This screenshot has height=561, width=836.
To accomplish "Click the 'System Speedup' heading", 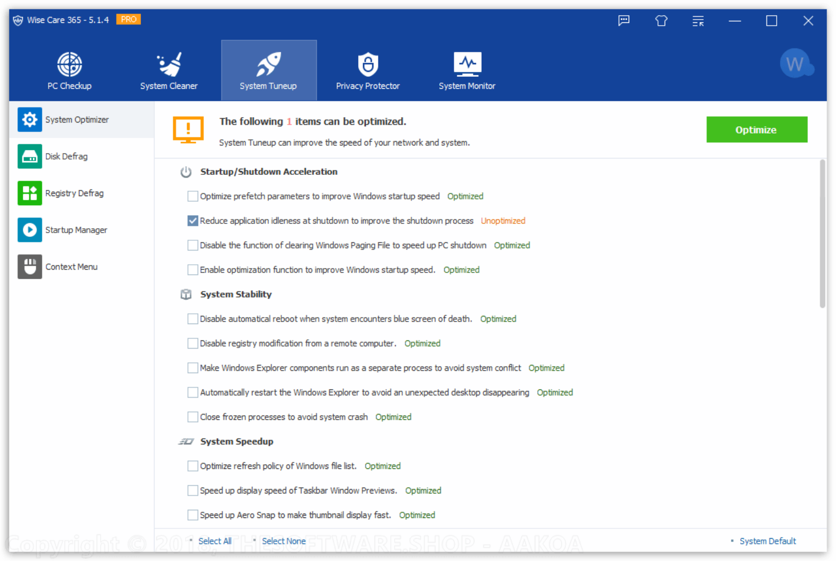I will pos(237,441).
